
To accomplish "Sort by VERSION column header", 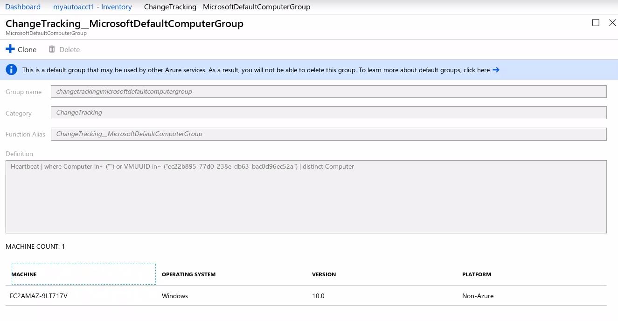I will click(x=324, y=274).
